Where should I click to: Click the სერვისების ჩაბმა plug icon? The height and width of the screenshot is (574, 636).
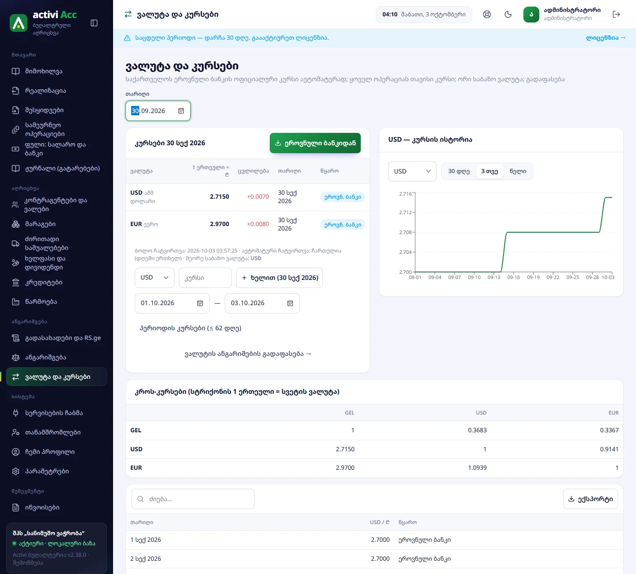(15, 413)
